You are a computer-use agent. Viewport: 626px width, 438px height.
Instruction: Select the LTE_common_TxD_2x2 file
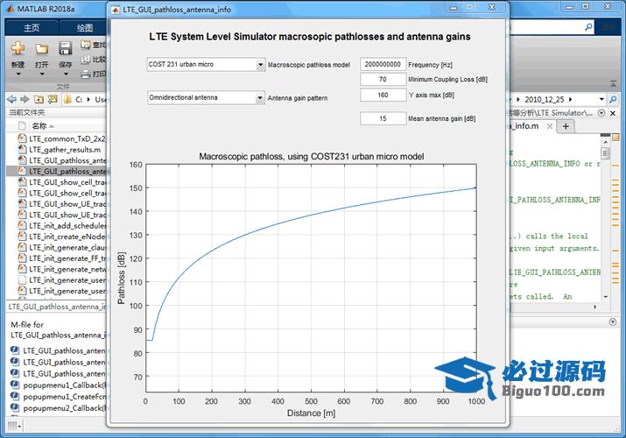[x=61, y=138]
